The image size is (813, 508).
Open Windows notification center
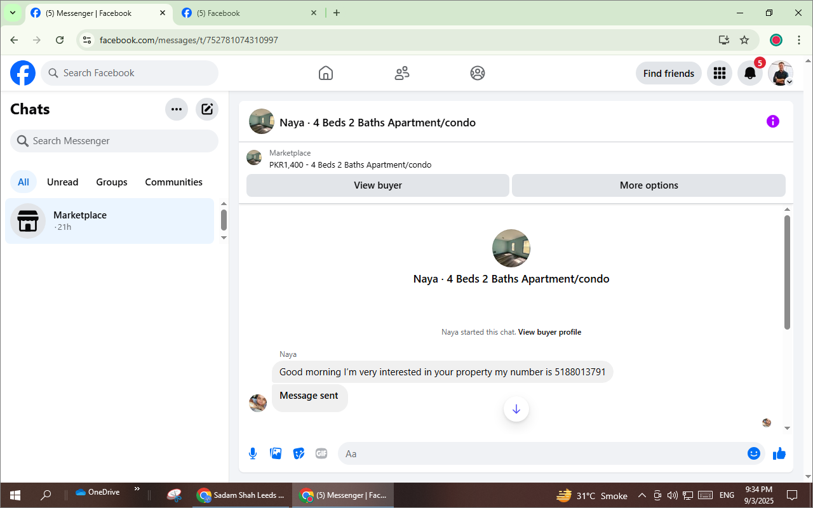tap(792, 495)
